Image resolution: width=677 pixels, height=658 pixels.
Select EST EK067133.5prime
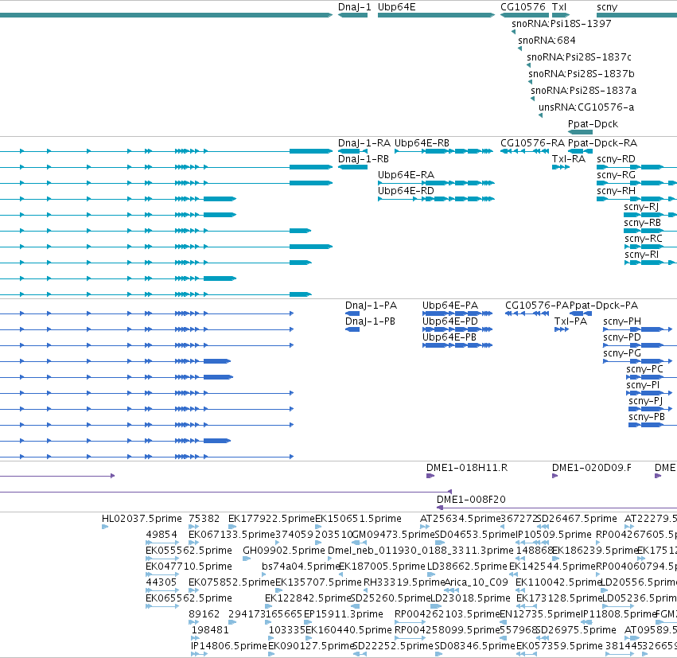tap(194, 543)
